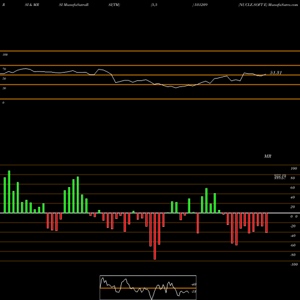
Task: Click the RSI axis label 30
Action: (x=4, y=88)
